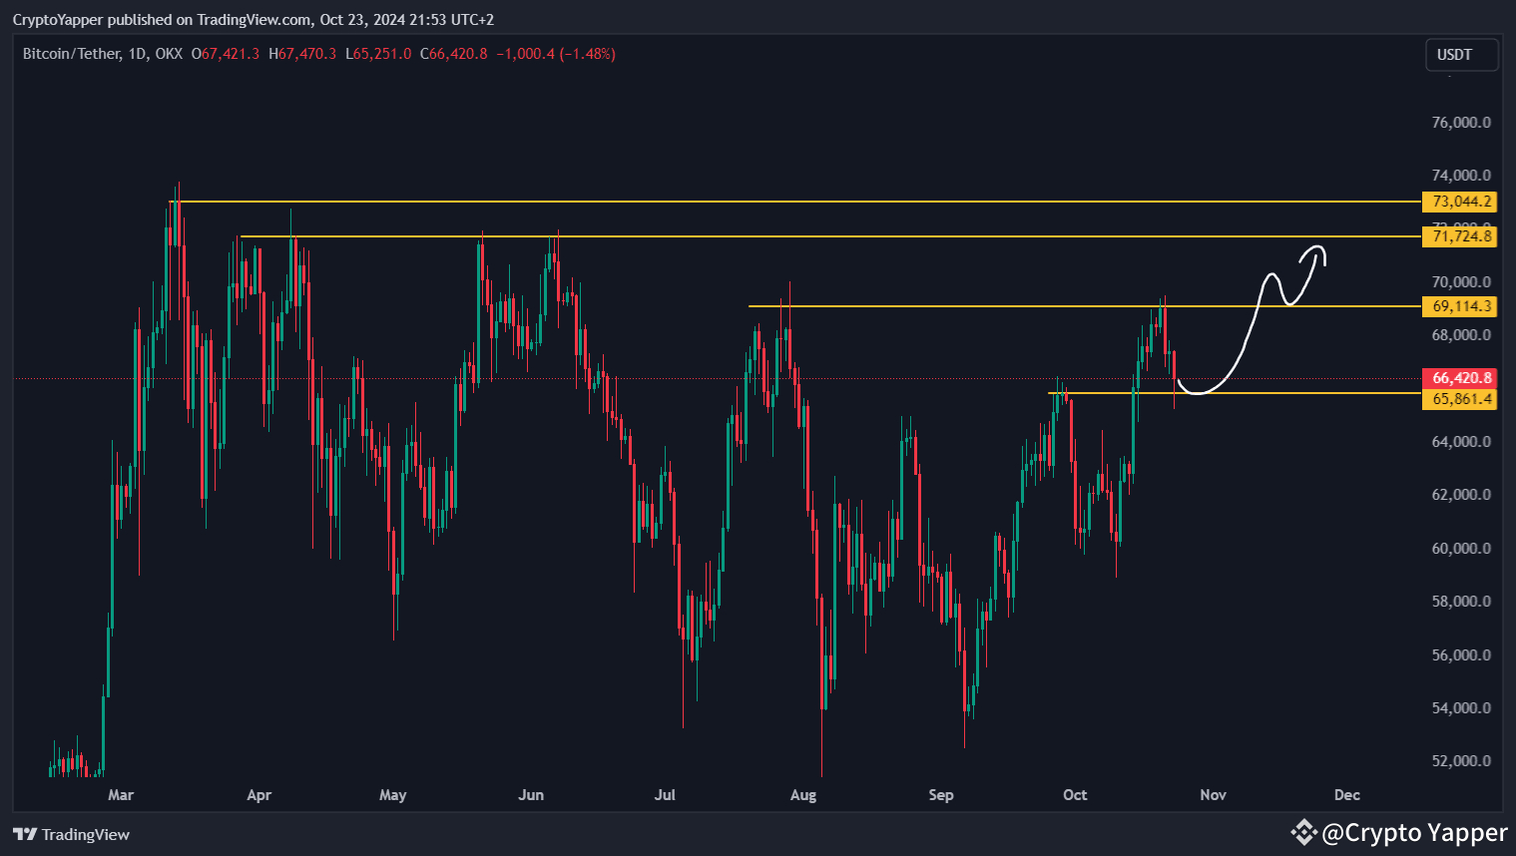Click the Crypto Yapper diamond watermark icon
Image resolution: width=1516 pixels, height=856 pixels.
point(1302,831)
